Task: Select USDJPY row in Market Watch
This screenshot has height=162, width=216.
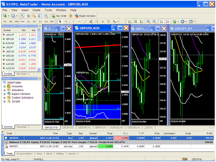Action: [x=19, y=48]
